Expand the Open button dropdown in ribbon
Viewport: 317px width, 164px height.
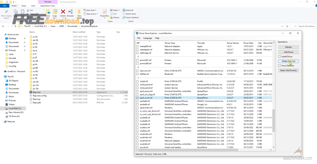click(x=119, y=10)
